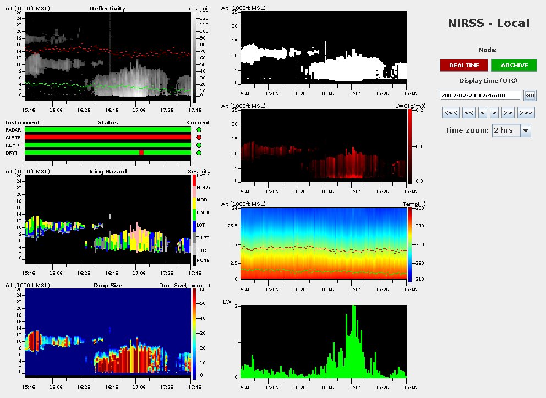Click the DRY? current status indicator light

tap(199, 152)
